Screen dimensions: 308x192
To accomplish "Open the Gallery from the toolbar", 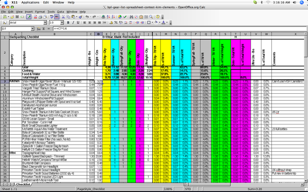I will (x=141, y=17).
